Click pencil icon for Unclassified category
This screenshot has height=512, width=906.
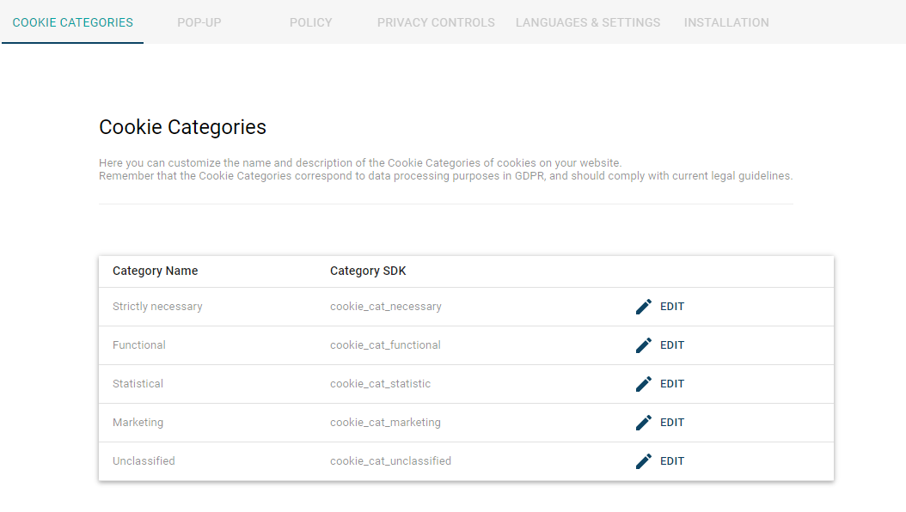click(644, 461)
